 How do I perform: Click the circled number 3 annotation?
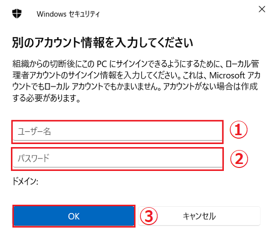149,216
